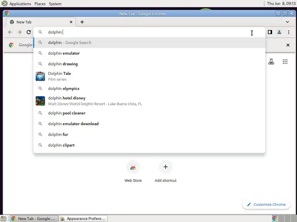
Task: Close the New Tab tab
Action: coord(71,22)
